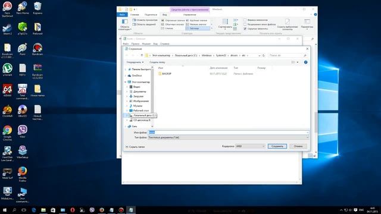
Task: Select the Hard Disk Low Level desktop shortcut
Action: [7, 153]
